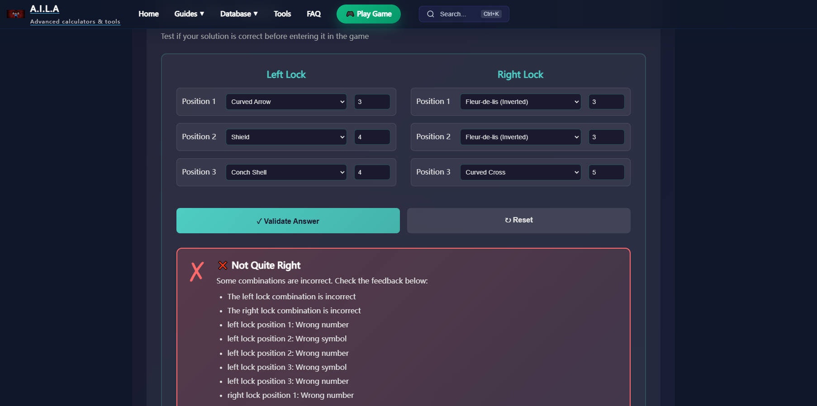Click Left Lock Position 2 number field
Image resolution: width=817 pixels, height=406 pixels.
(372, 137)
